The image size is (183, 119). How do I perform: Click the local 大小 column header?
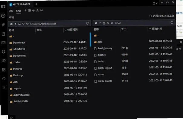(39, 30)
